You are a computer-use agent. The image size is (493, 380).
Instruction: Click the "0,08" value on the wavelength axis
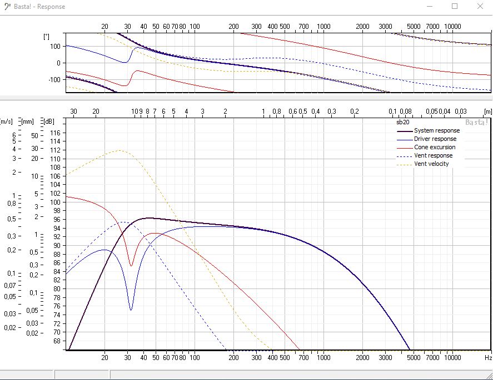point(406,112)
